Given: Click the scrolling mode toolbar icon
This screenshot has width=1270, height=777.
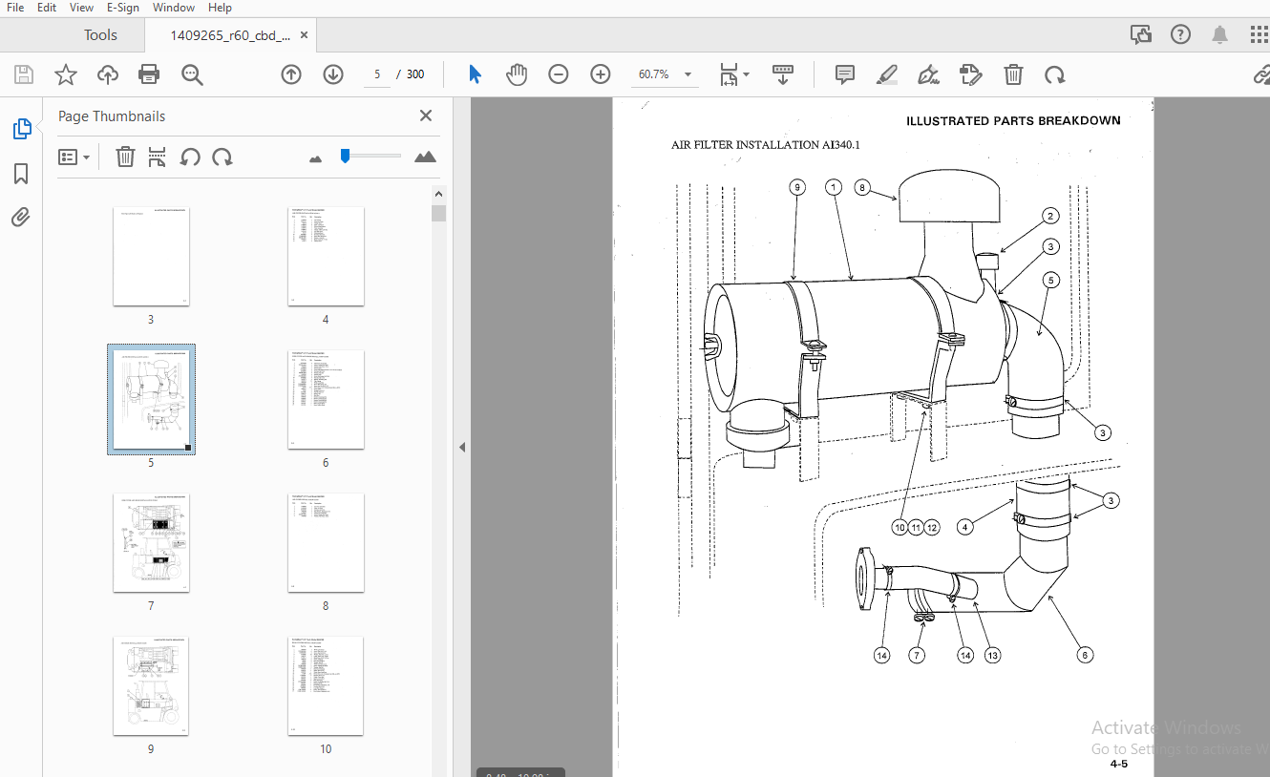Looking at the screenshot, I should click(783, 74).
